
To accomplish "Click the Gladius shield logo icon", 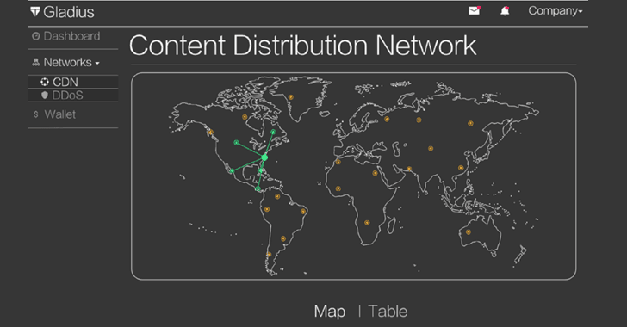I will pos(35,12).
